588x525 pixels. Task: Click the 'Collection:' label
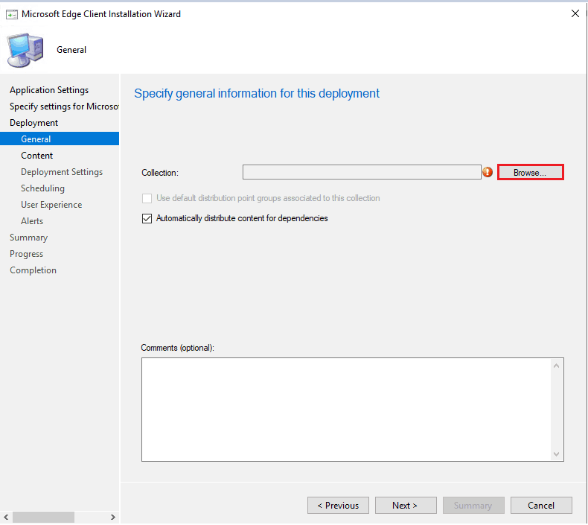click(160, 173)
